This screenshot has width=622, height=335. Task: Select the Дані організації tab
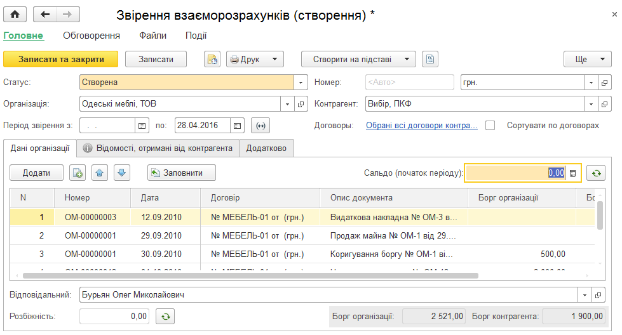click(x=39, y=148)
